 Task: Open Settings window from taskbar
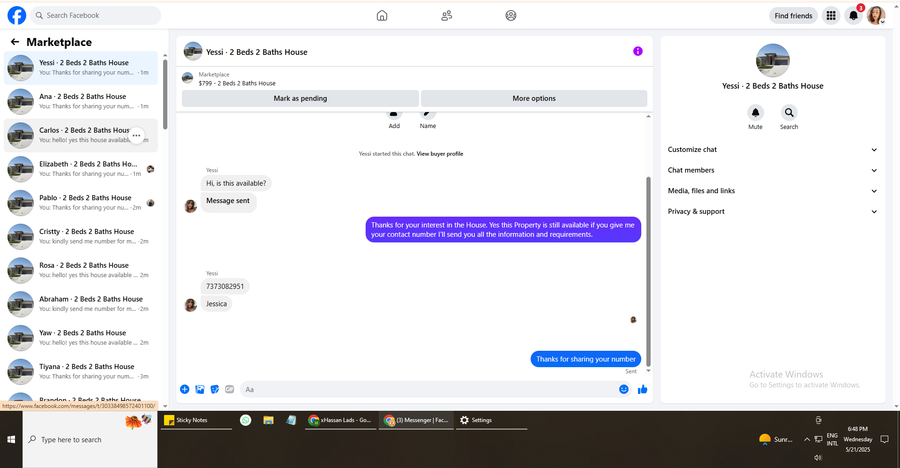pos(492,420)
